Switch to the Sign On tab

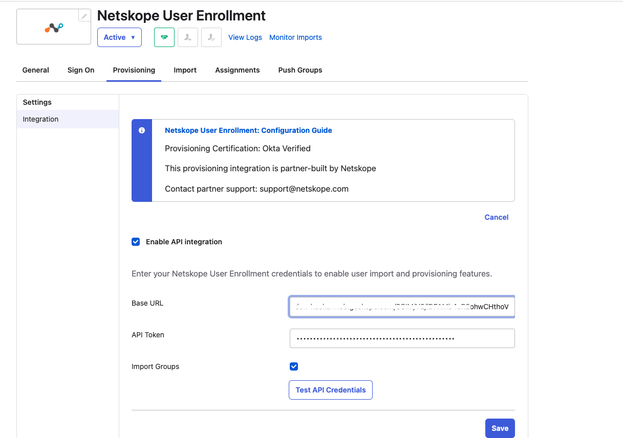[x=81, y=70]
